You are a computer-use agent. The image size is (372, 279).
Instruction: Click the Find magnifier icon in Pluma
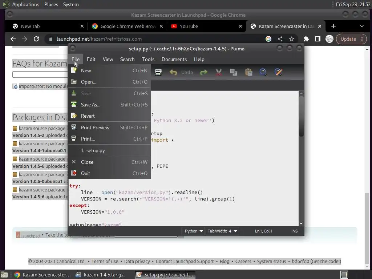click(x=263, y=72)
